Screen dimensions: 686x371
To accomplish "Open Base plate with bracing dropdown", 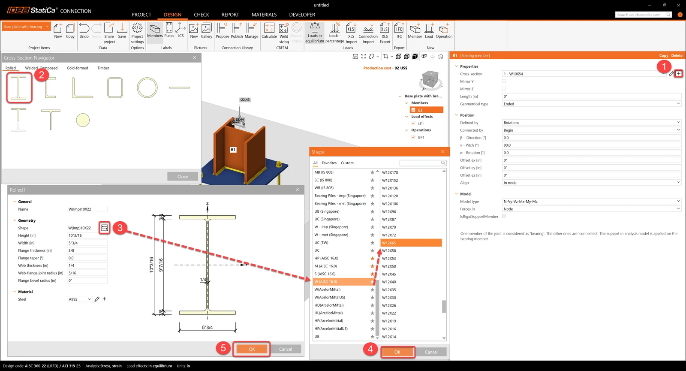I will click(27, 27).
